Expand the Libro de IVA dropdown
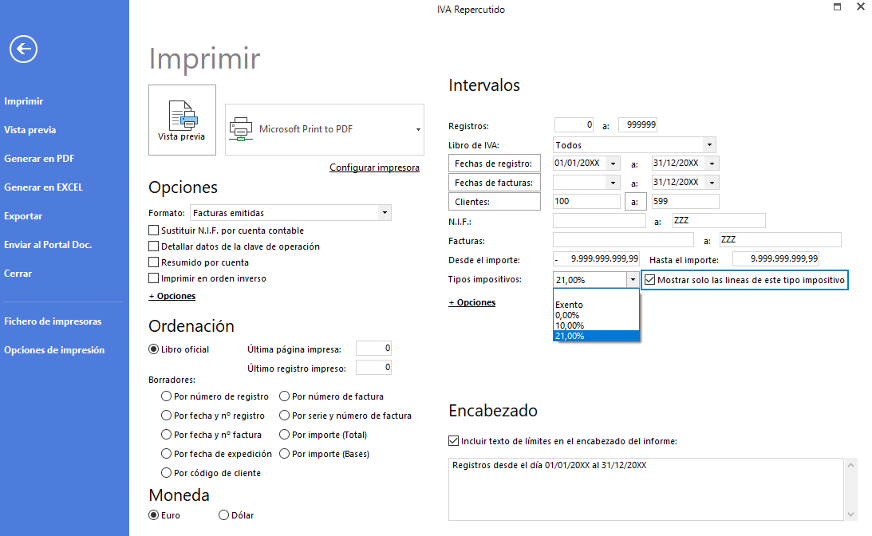Viewport: 872px width, 536px height. (x=708, y=145)
